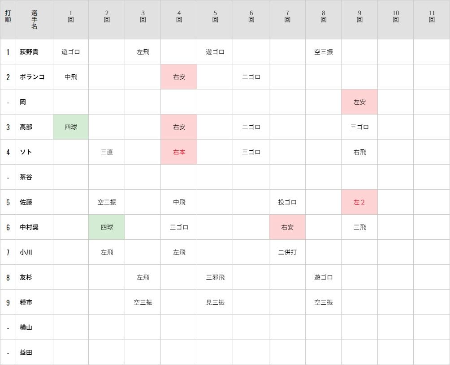This screenshot has height=365, width=450.
Task: Select Nakamura's 2nd inning green 四球 cell
Action: click(x=107, y=227)
